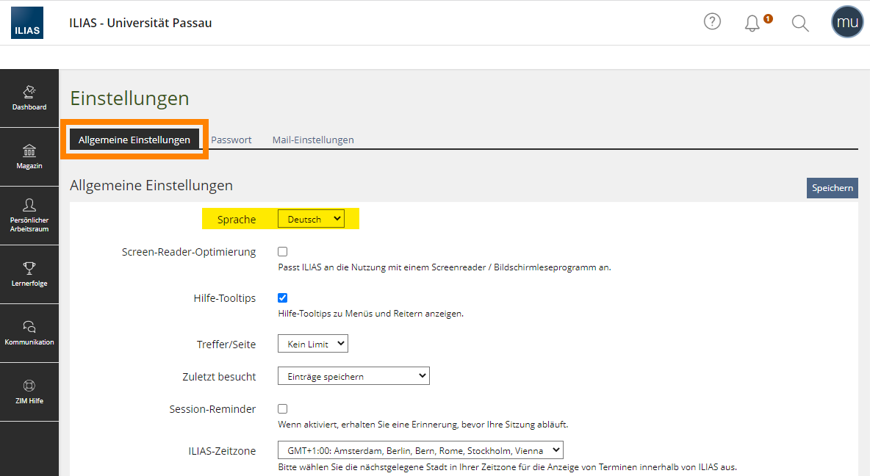This screenshot has width=870, height=476.
Task: Enable the Session-Reminder checkbox
Action: [282, 409]
